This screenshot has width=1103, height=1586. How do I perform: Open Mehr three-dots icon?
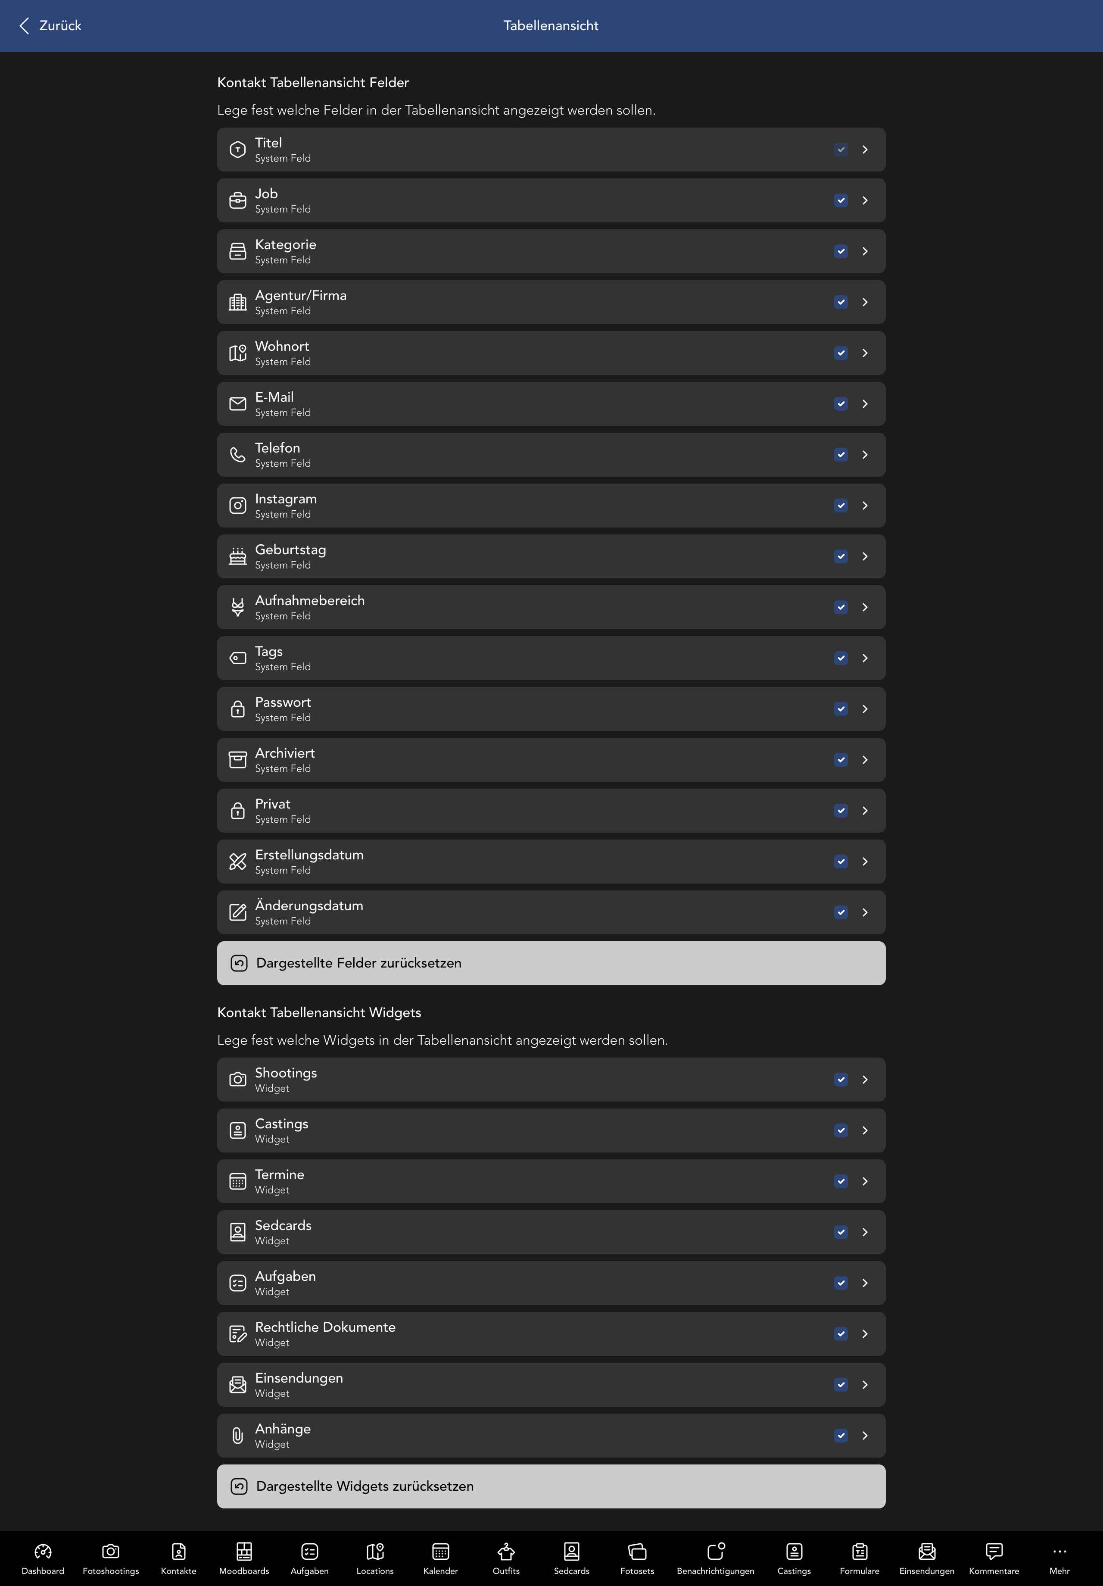[1059, 1552]
